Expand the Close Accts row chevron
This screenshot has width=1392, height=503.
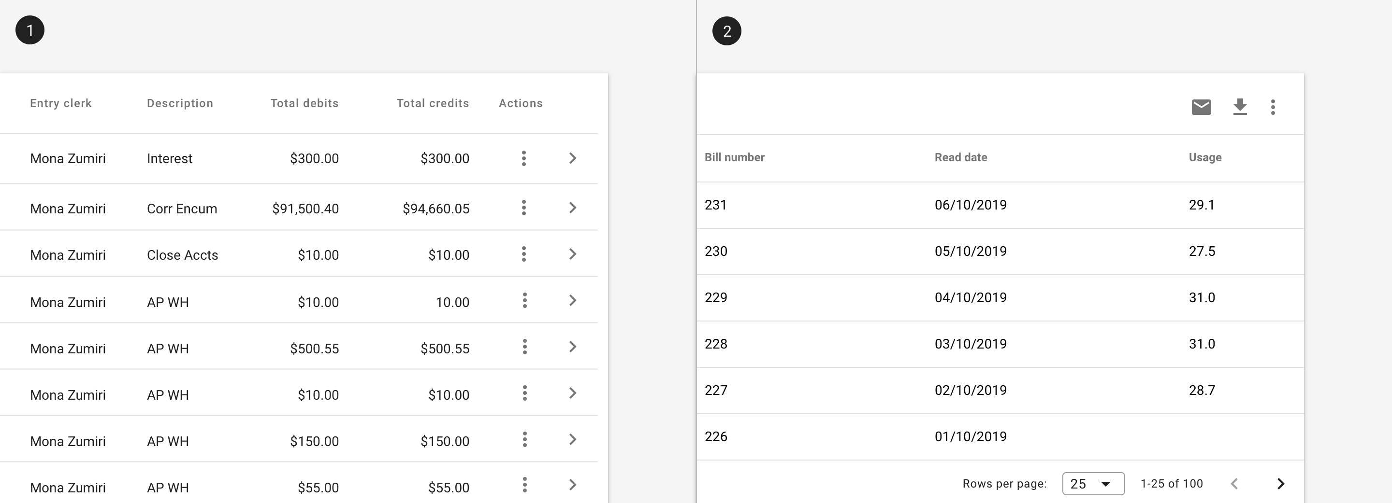(573, 254)
